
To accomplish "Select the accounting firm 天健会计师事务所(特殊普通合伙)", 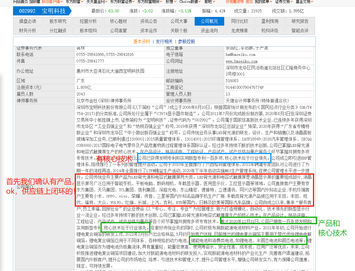I will pyautogui.click(x=257, y=101).
